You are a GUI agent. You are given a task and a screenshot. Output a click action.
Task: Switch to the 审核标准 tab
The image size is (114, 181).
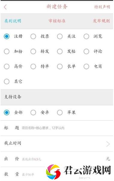click(57, 21)
